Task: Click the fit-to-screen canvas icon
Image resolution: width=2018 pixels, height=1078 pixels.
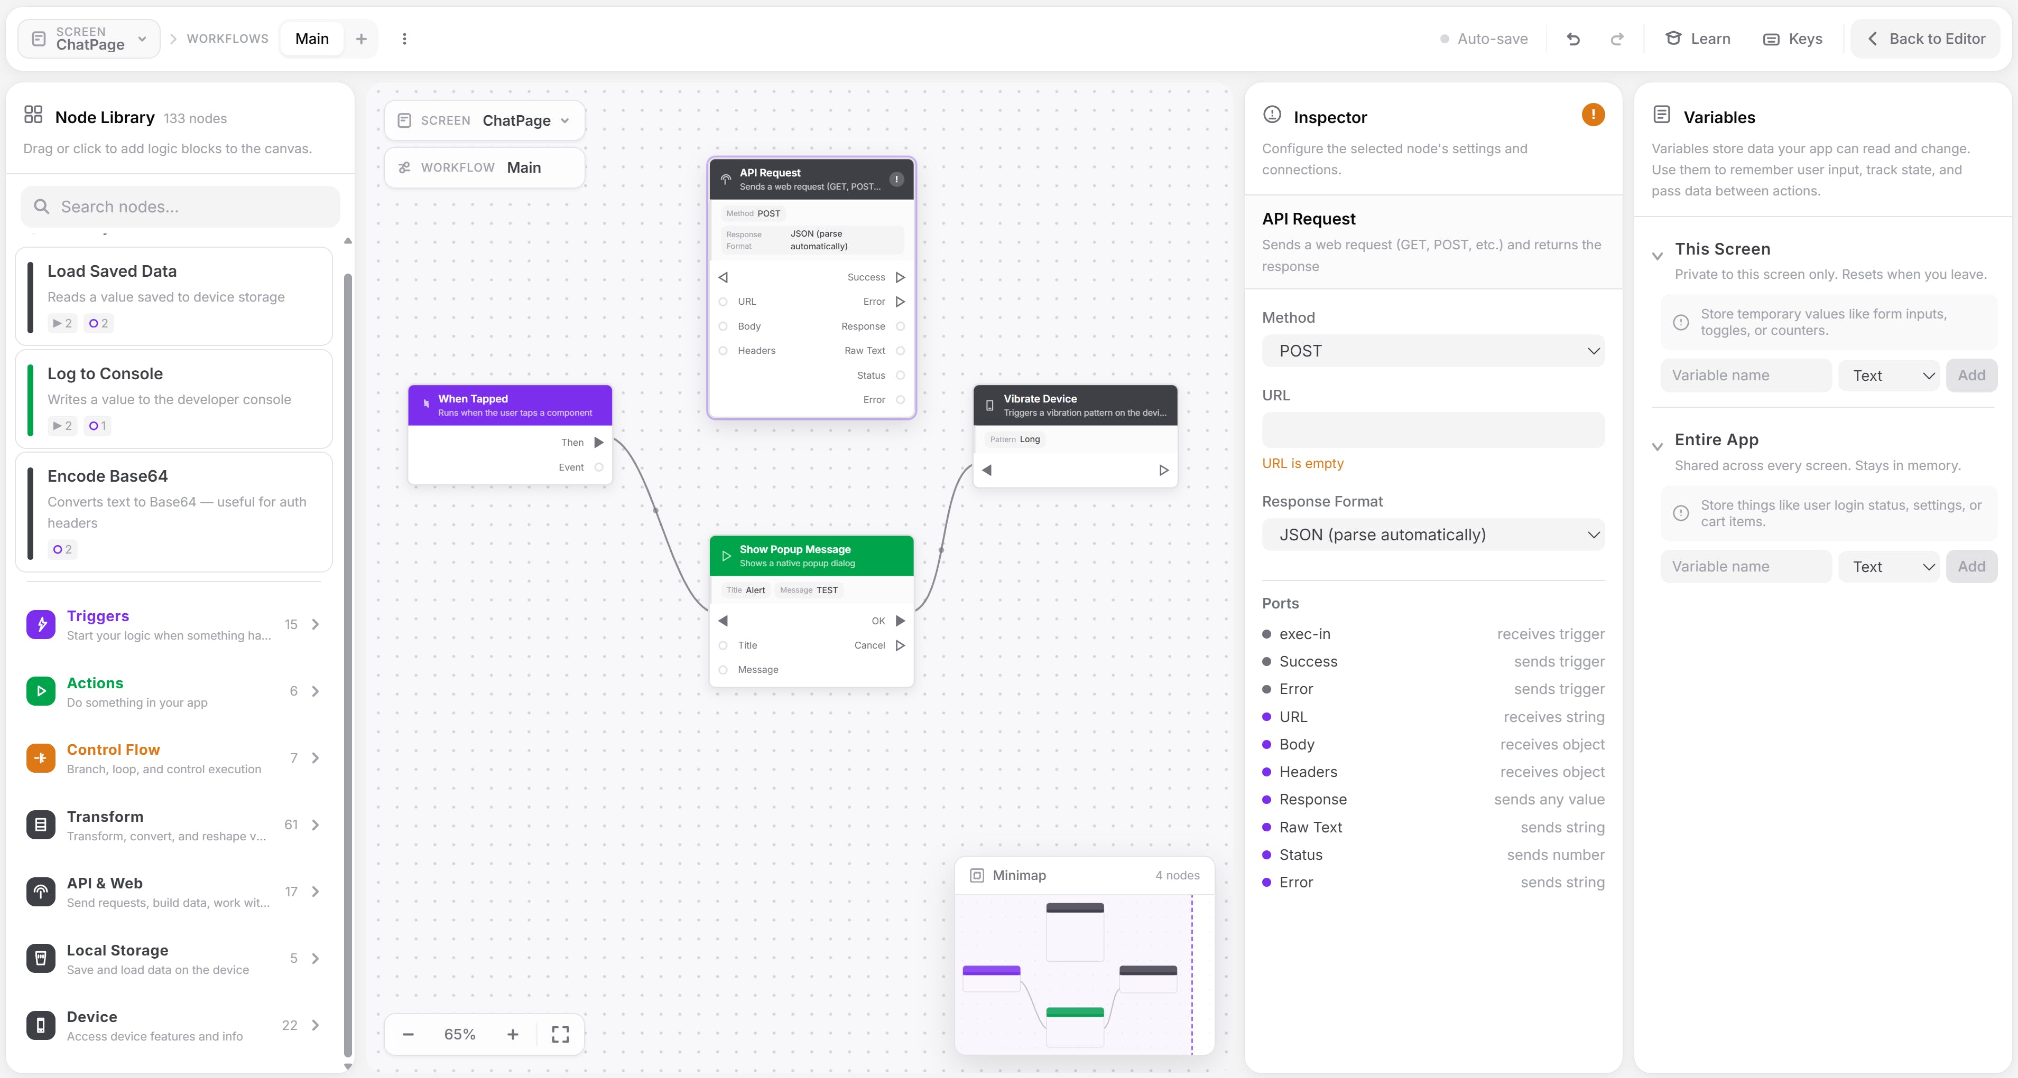Action: pyautogui.click(x=560, y=1034)
